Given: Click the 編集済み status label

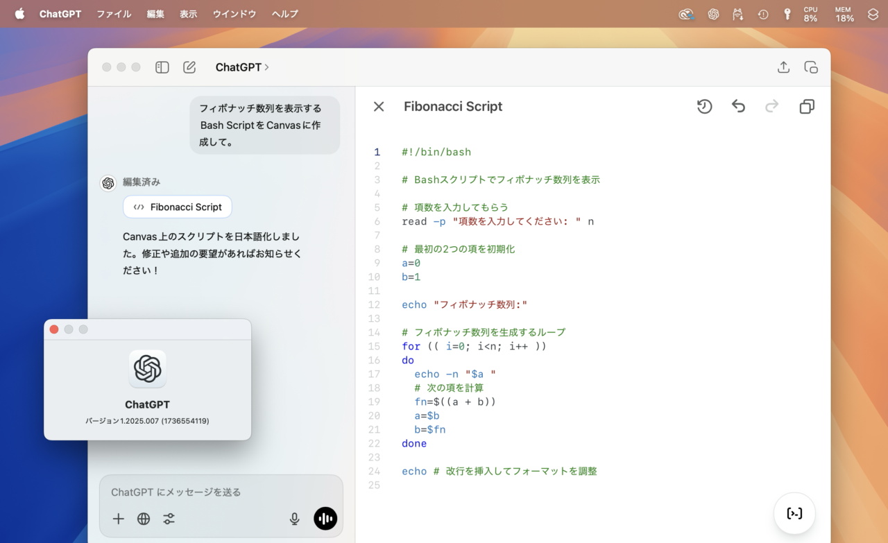Looking at the screenshot, I should [142, 182].
